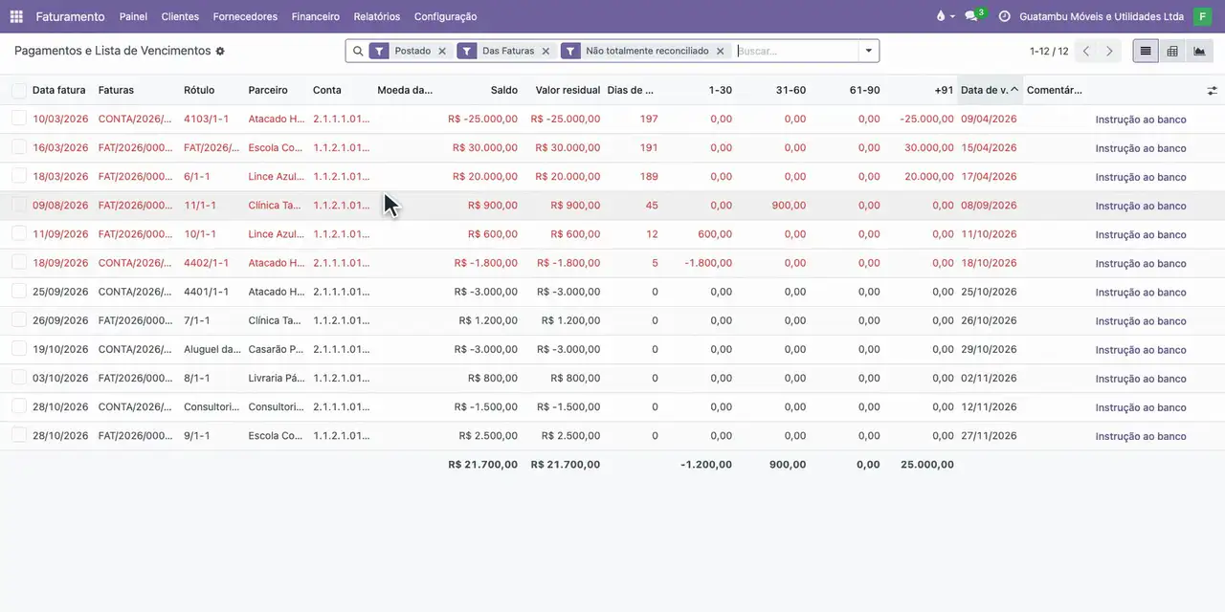
Task: Open the Financeiro menu
Action: [x=316, y=16]
